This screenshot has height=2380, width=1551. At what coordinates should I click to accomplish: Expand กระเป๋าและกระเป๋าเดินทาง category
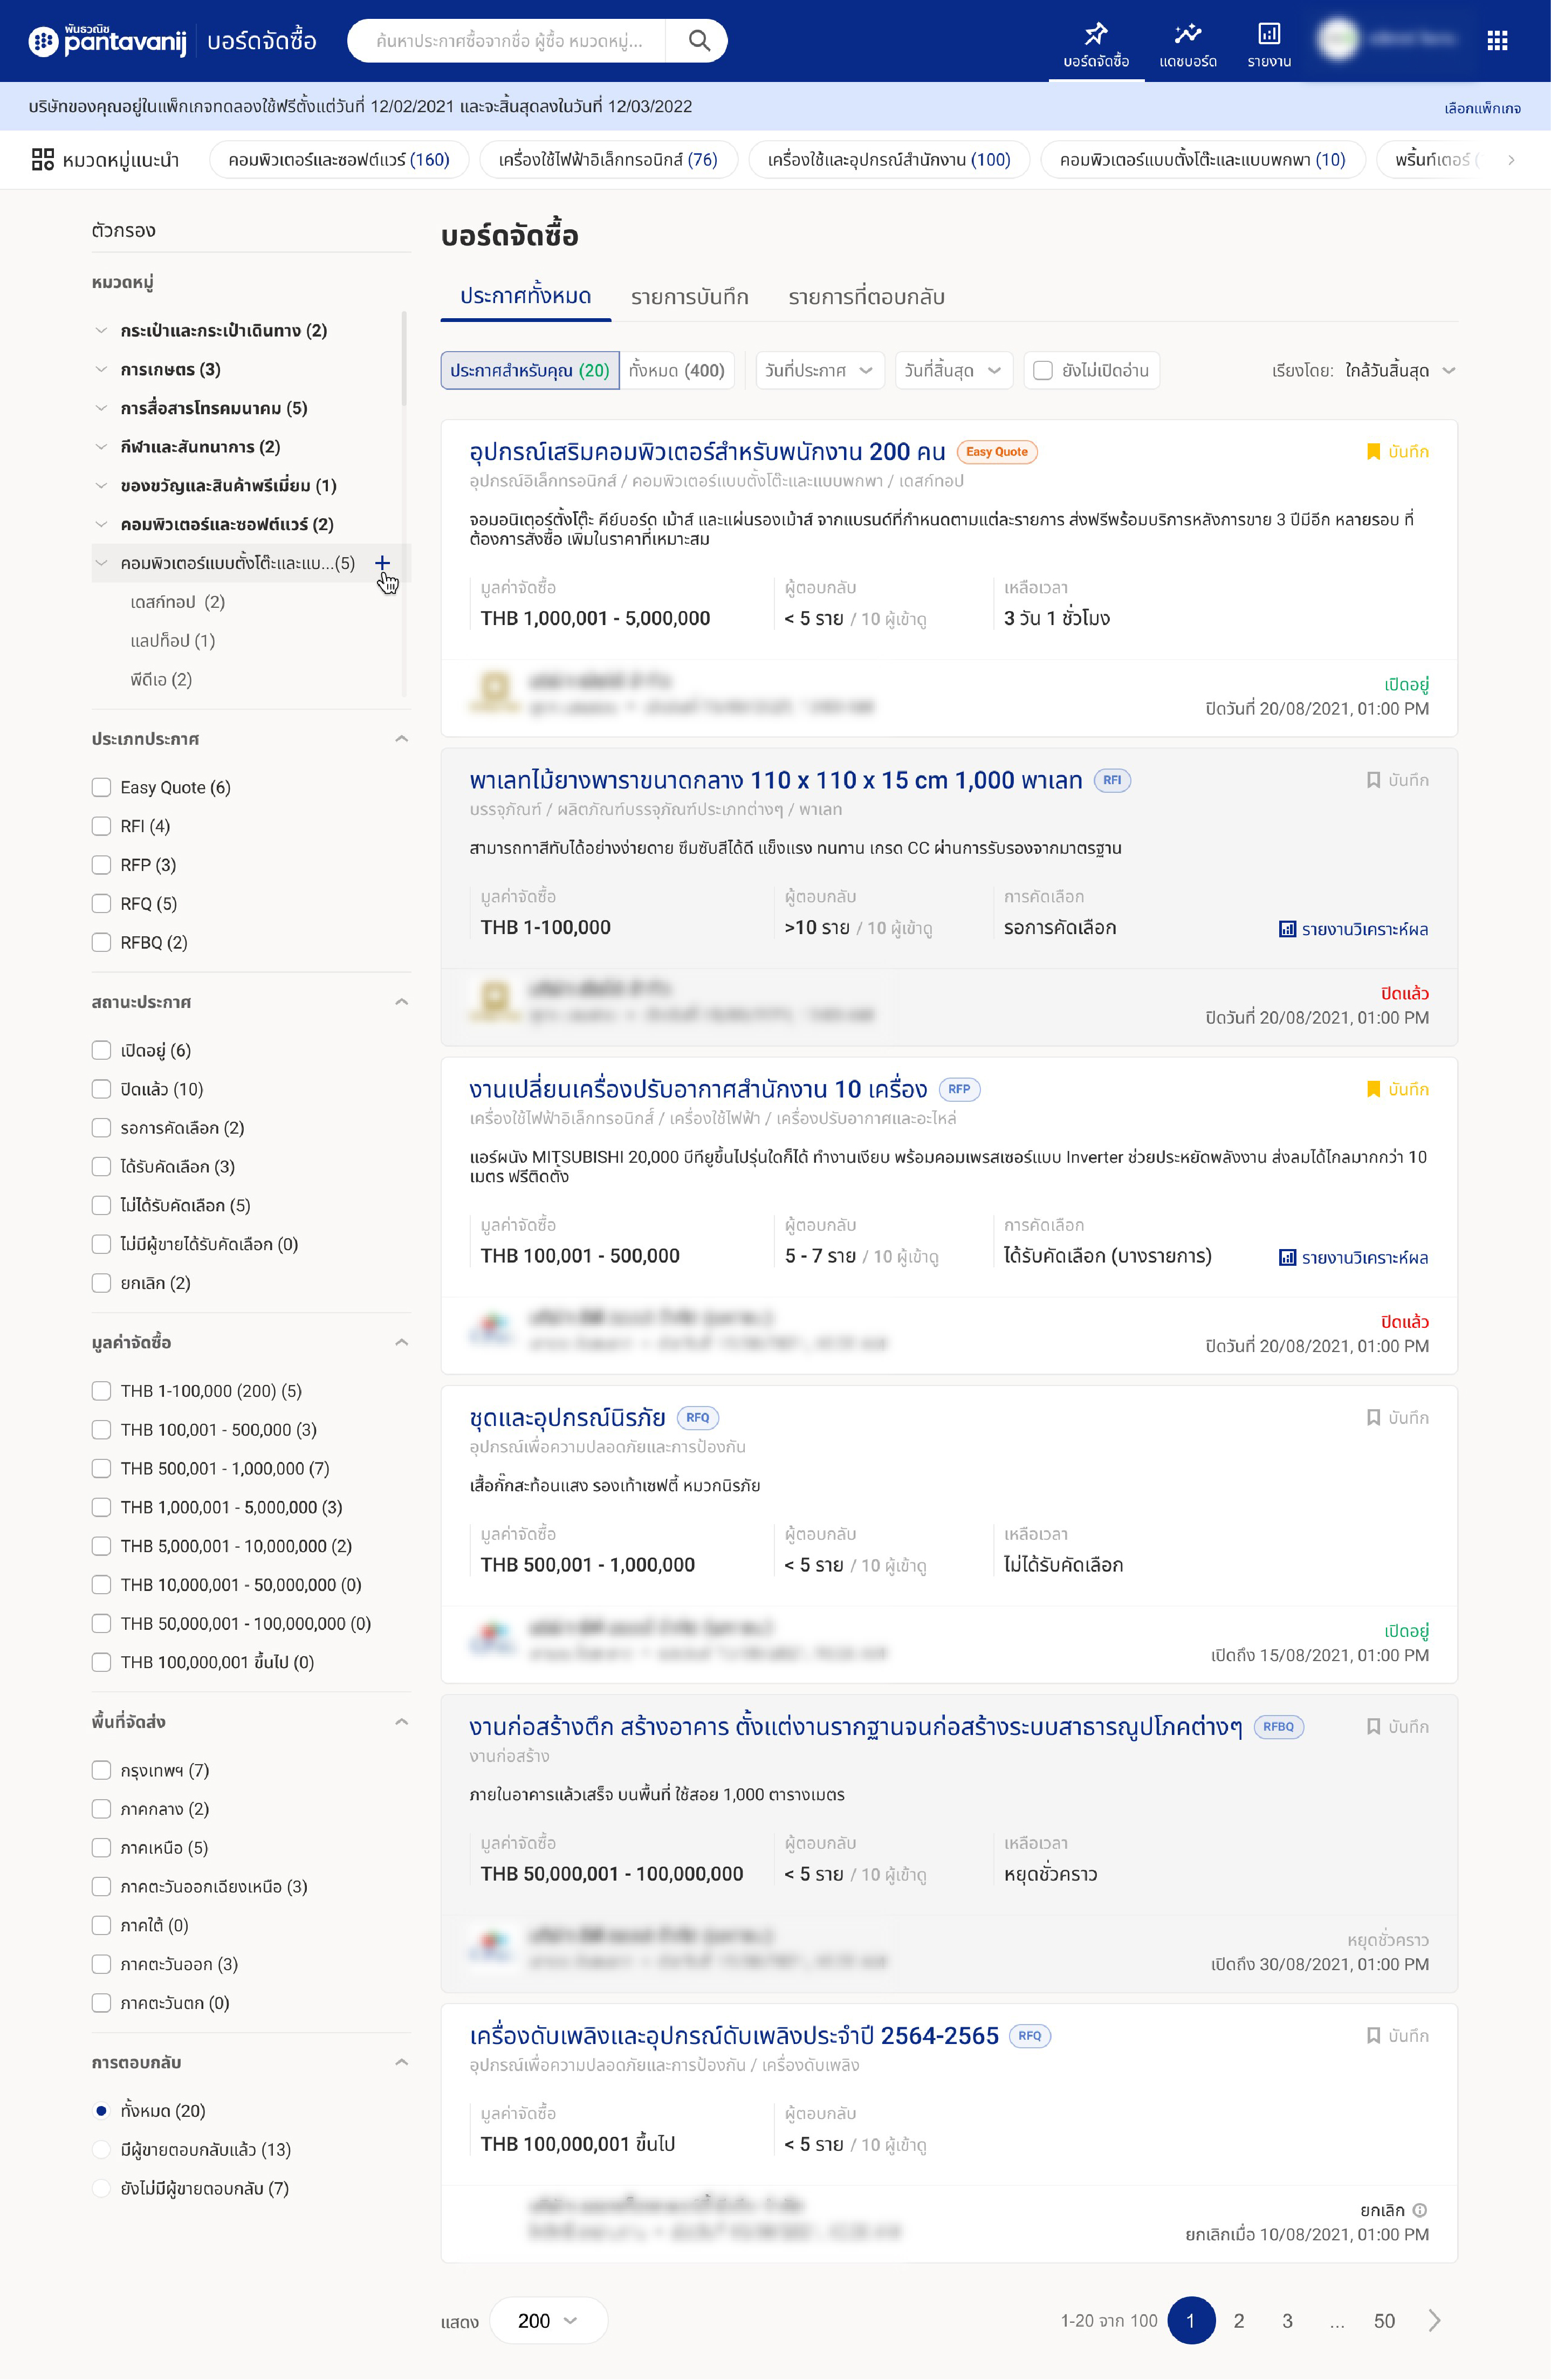(101, 330)
